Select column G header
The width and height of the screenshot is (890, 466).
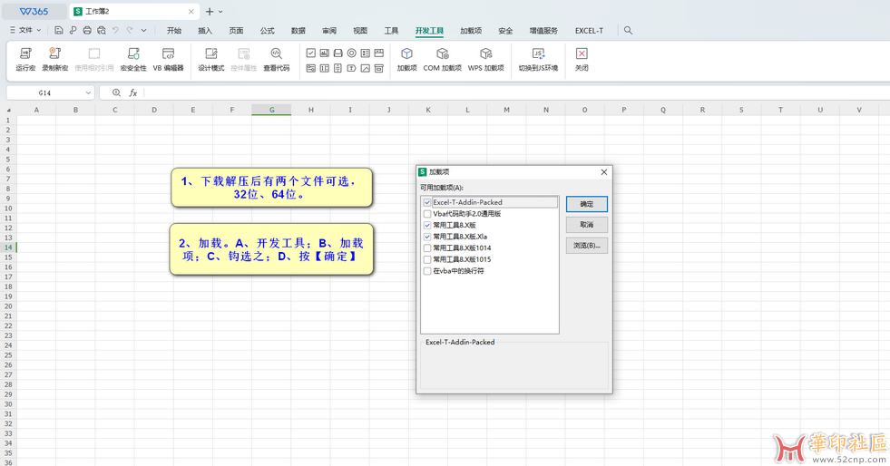[271, 110]
